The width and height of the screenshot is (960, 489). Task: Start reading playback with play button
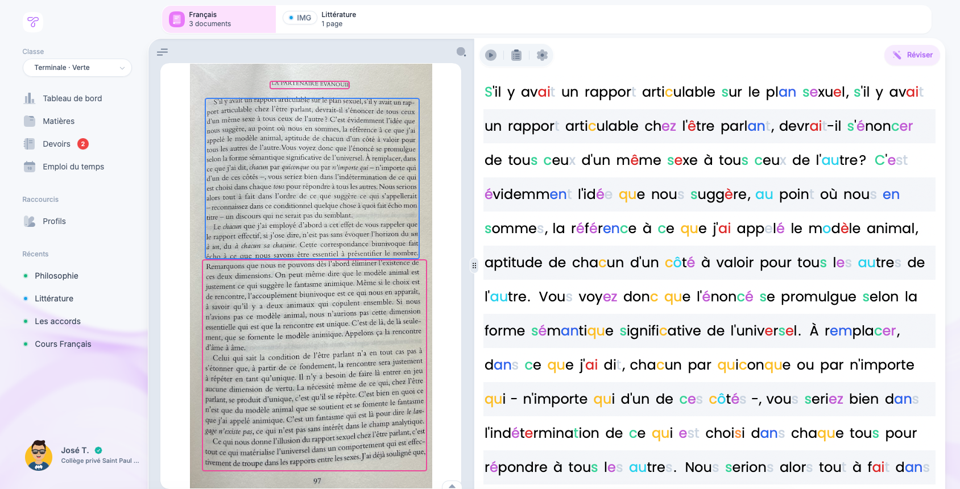(491, 55)
